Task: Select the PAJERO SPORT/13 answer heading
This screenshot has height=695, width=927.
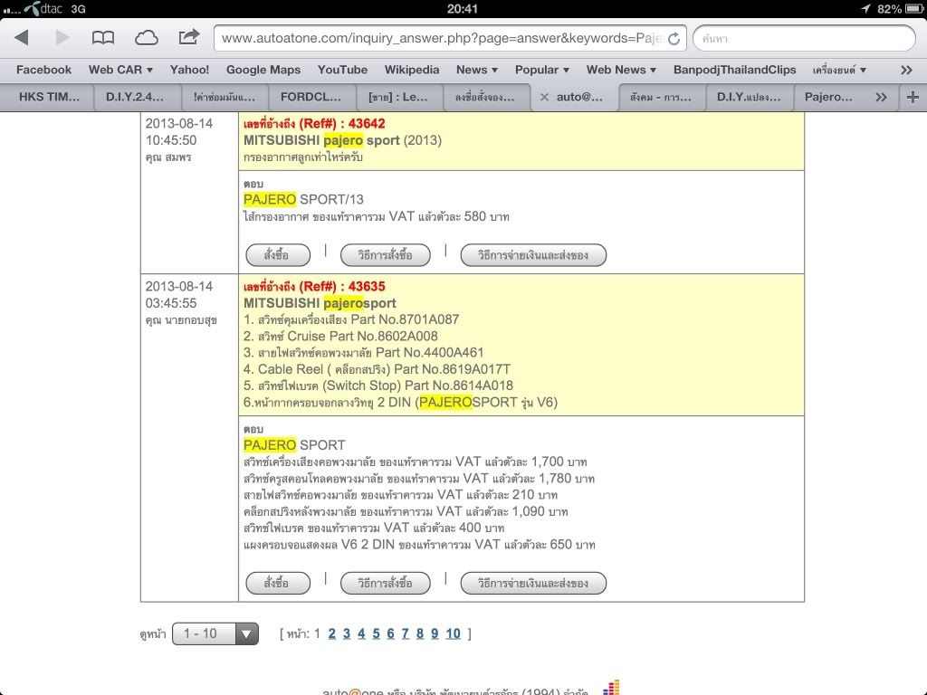Action: (303, 200)
